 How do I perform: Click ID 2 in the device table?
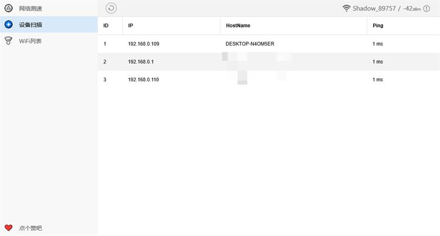click(105, 61)
